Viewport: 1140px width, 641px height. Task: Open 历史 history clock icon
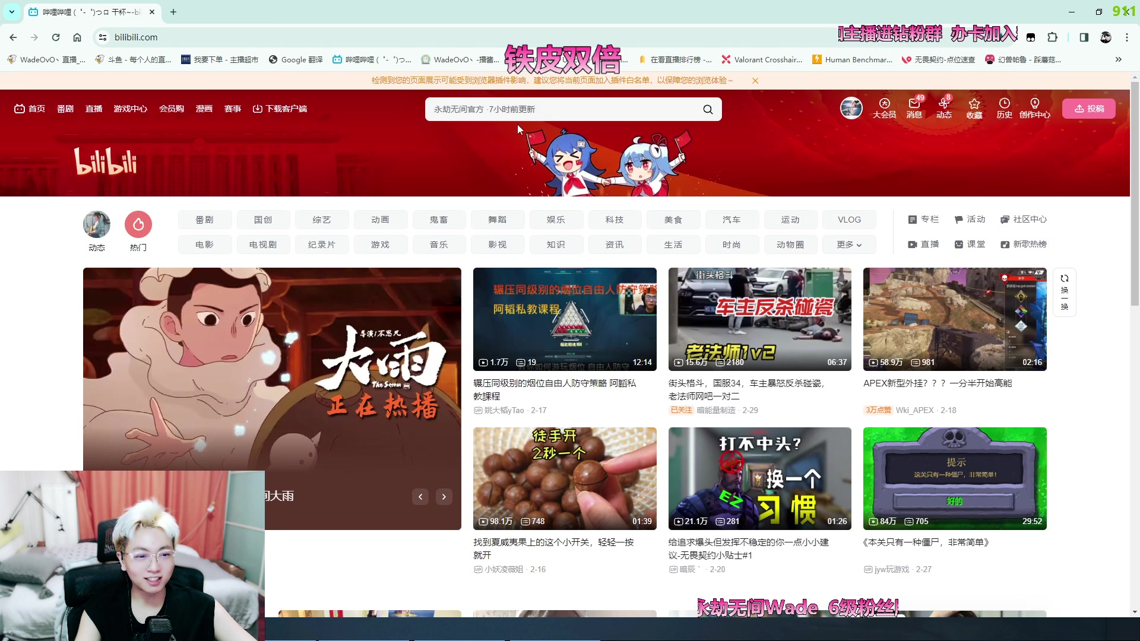[x=1004, y=108]
